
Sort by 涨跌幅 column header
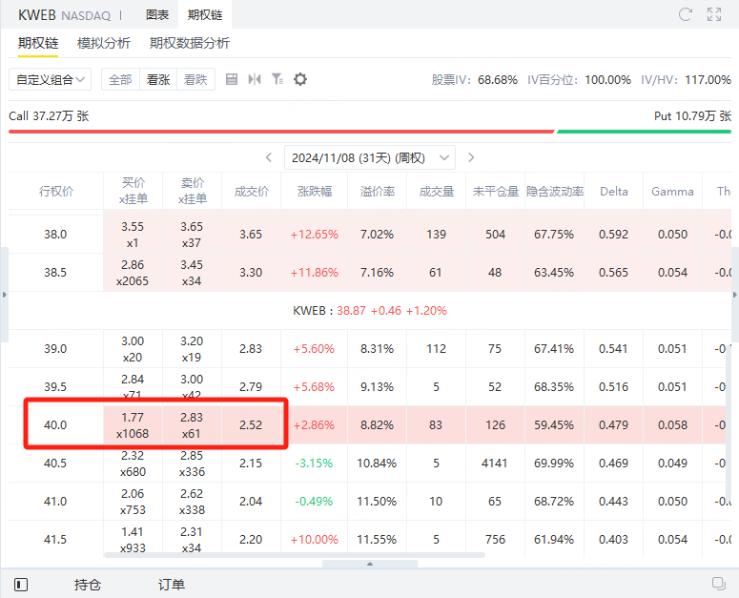click(x=315, y=192)
